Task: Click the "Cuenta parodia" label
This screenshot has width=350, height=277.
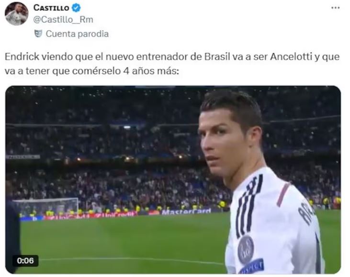Action: (x=77, y=34)
